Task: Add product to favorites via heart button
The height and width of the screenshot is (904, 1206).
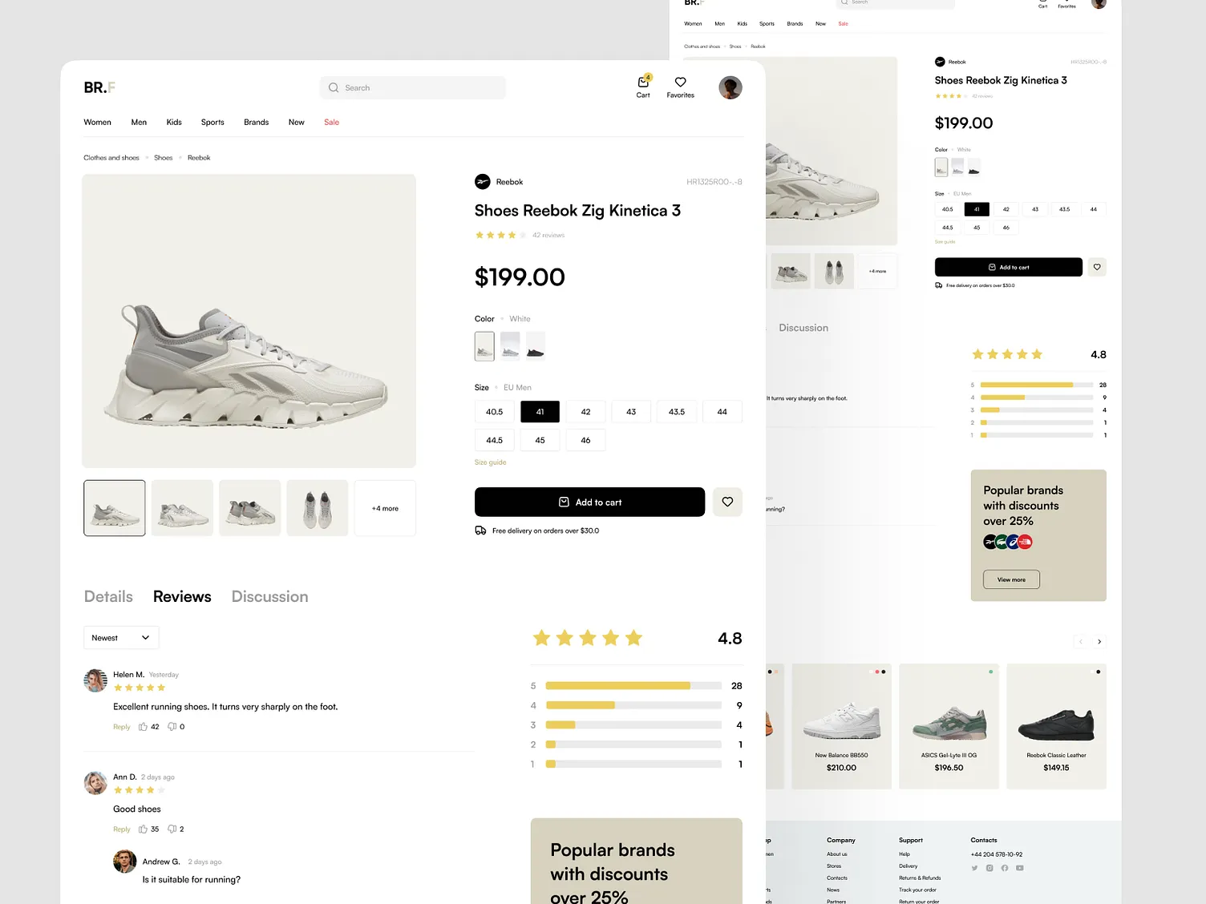Action: pyautogui.click(x=726, y=502)
